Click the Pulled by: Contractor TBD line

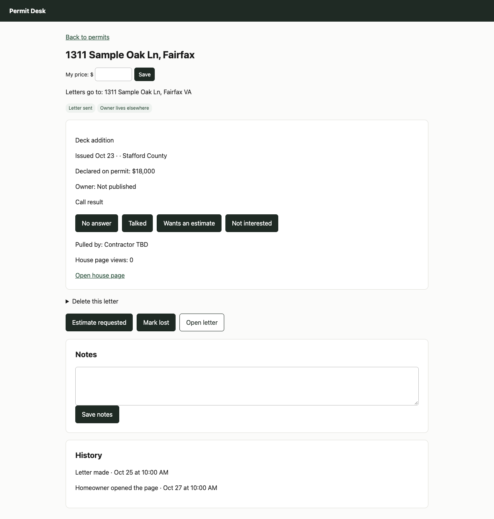(112, 244)
